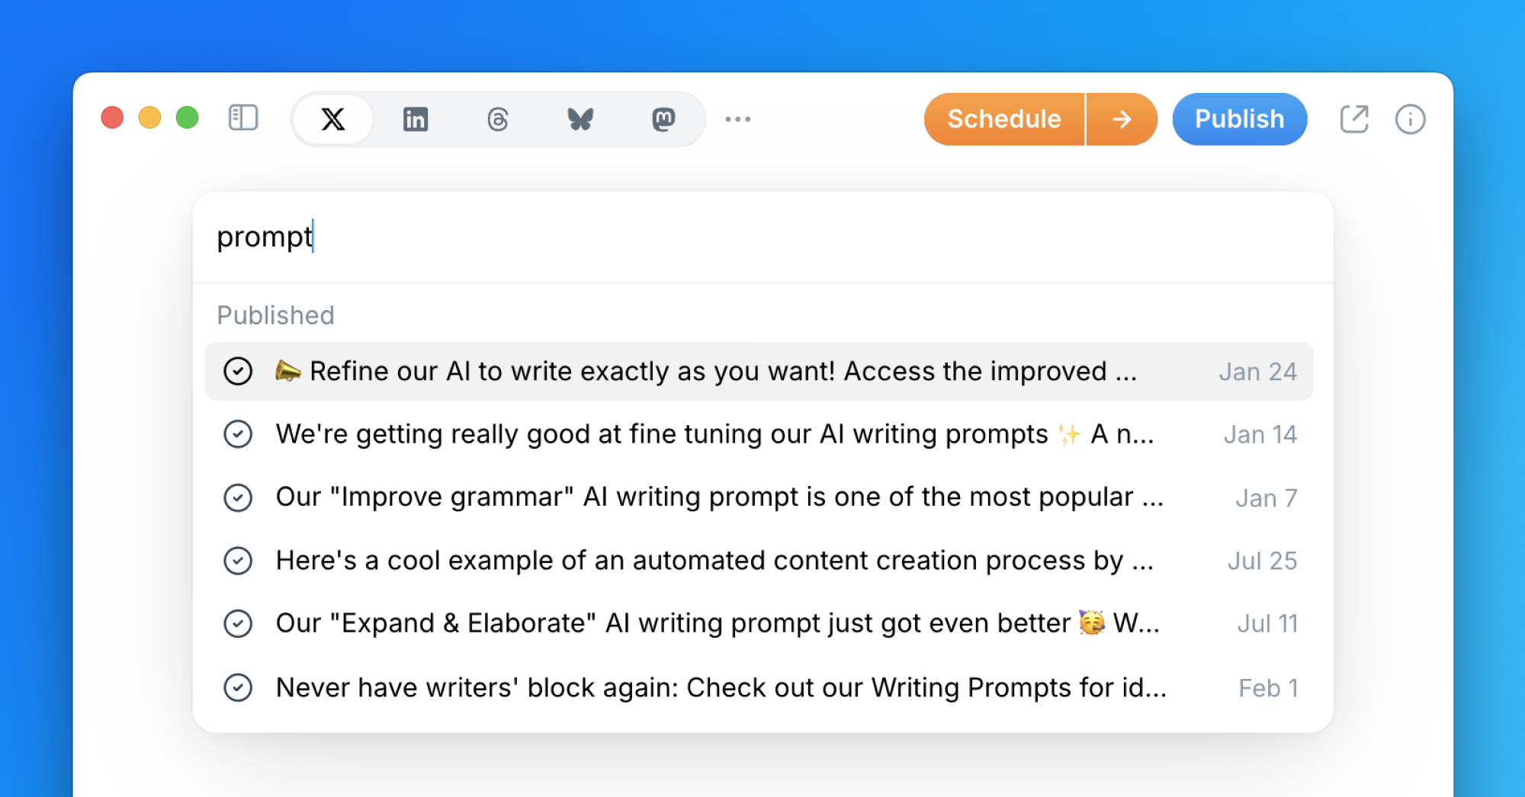
Task: Select the X (Twitter) platform tab
Action: 333,119
